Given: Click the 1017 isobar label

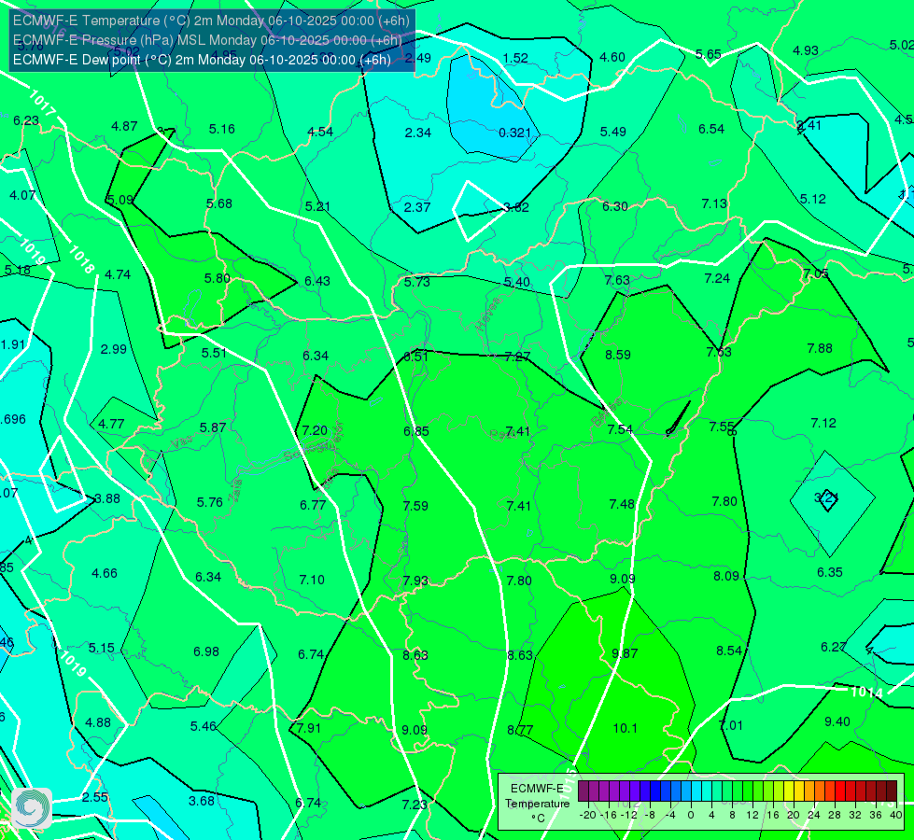Looking at the screenshot, I should coord(42,103).
